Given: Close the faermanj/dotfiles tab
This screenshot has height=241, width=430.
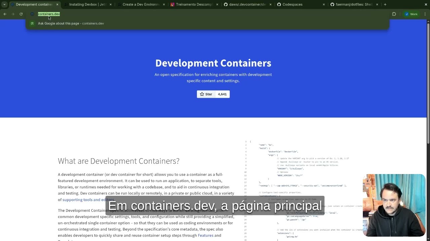Looking at the screenshot, I should pos(377,4).
